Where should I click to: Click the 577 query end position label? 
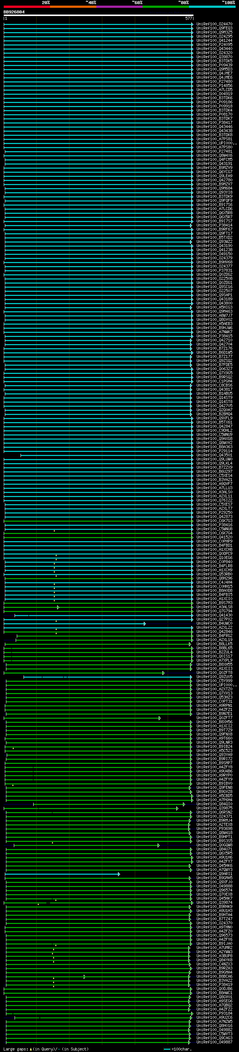click(188, 19)
